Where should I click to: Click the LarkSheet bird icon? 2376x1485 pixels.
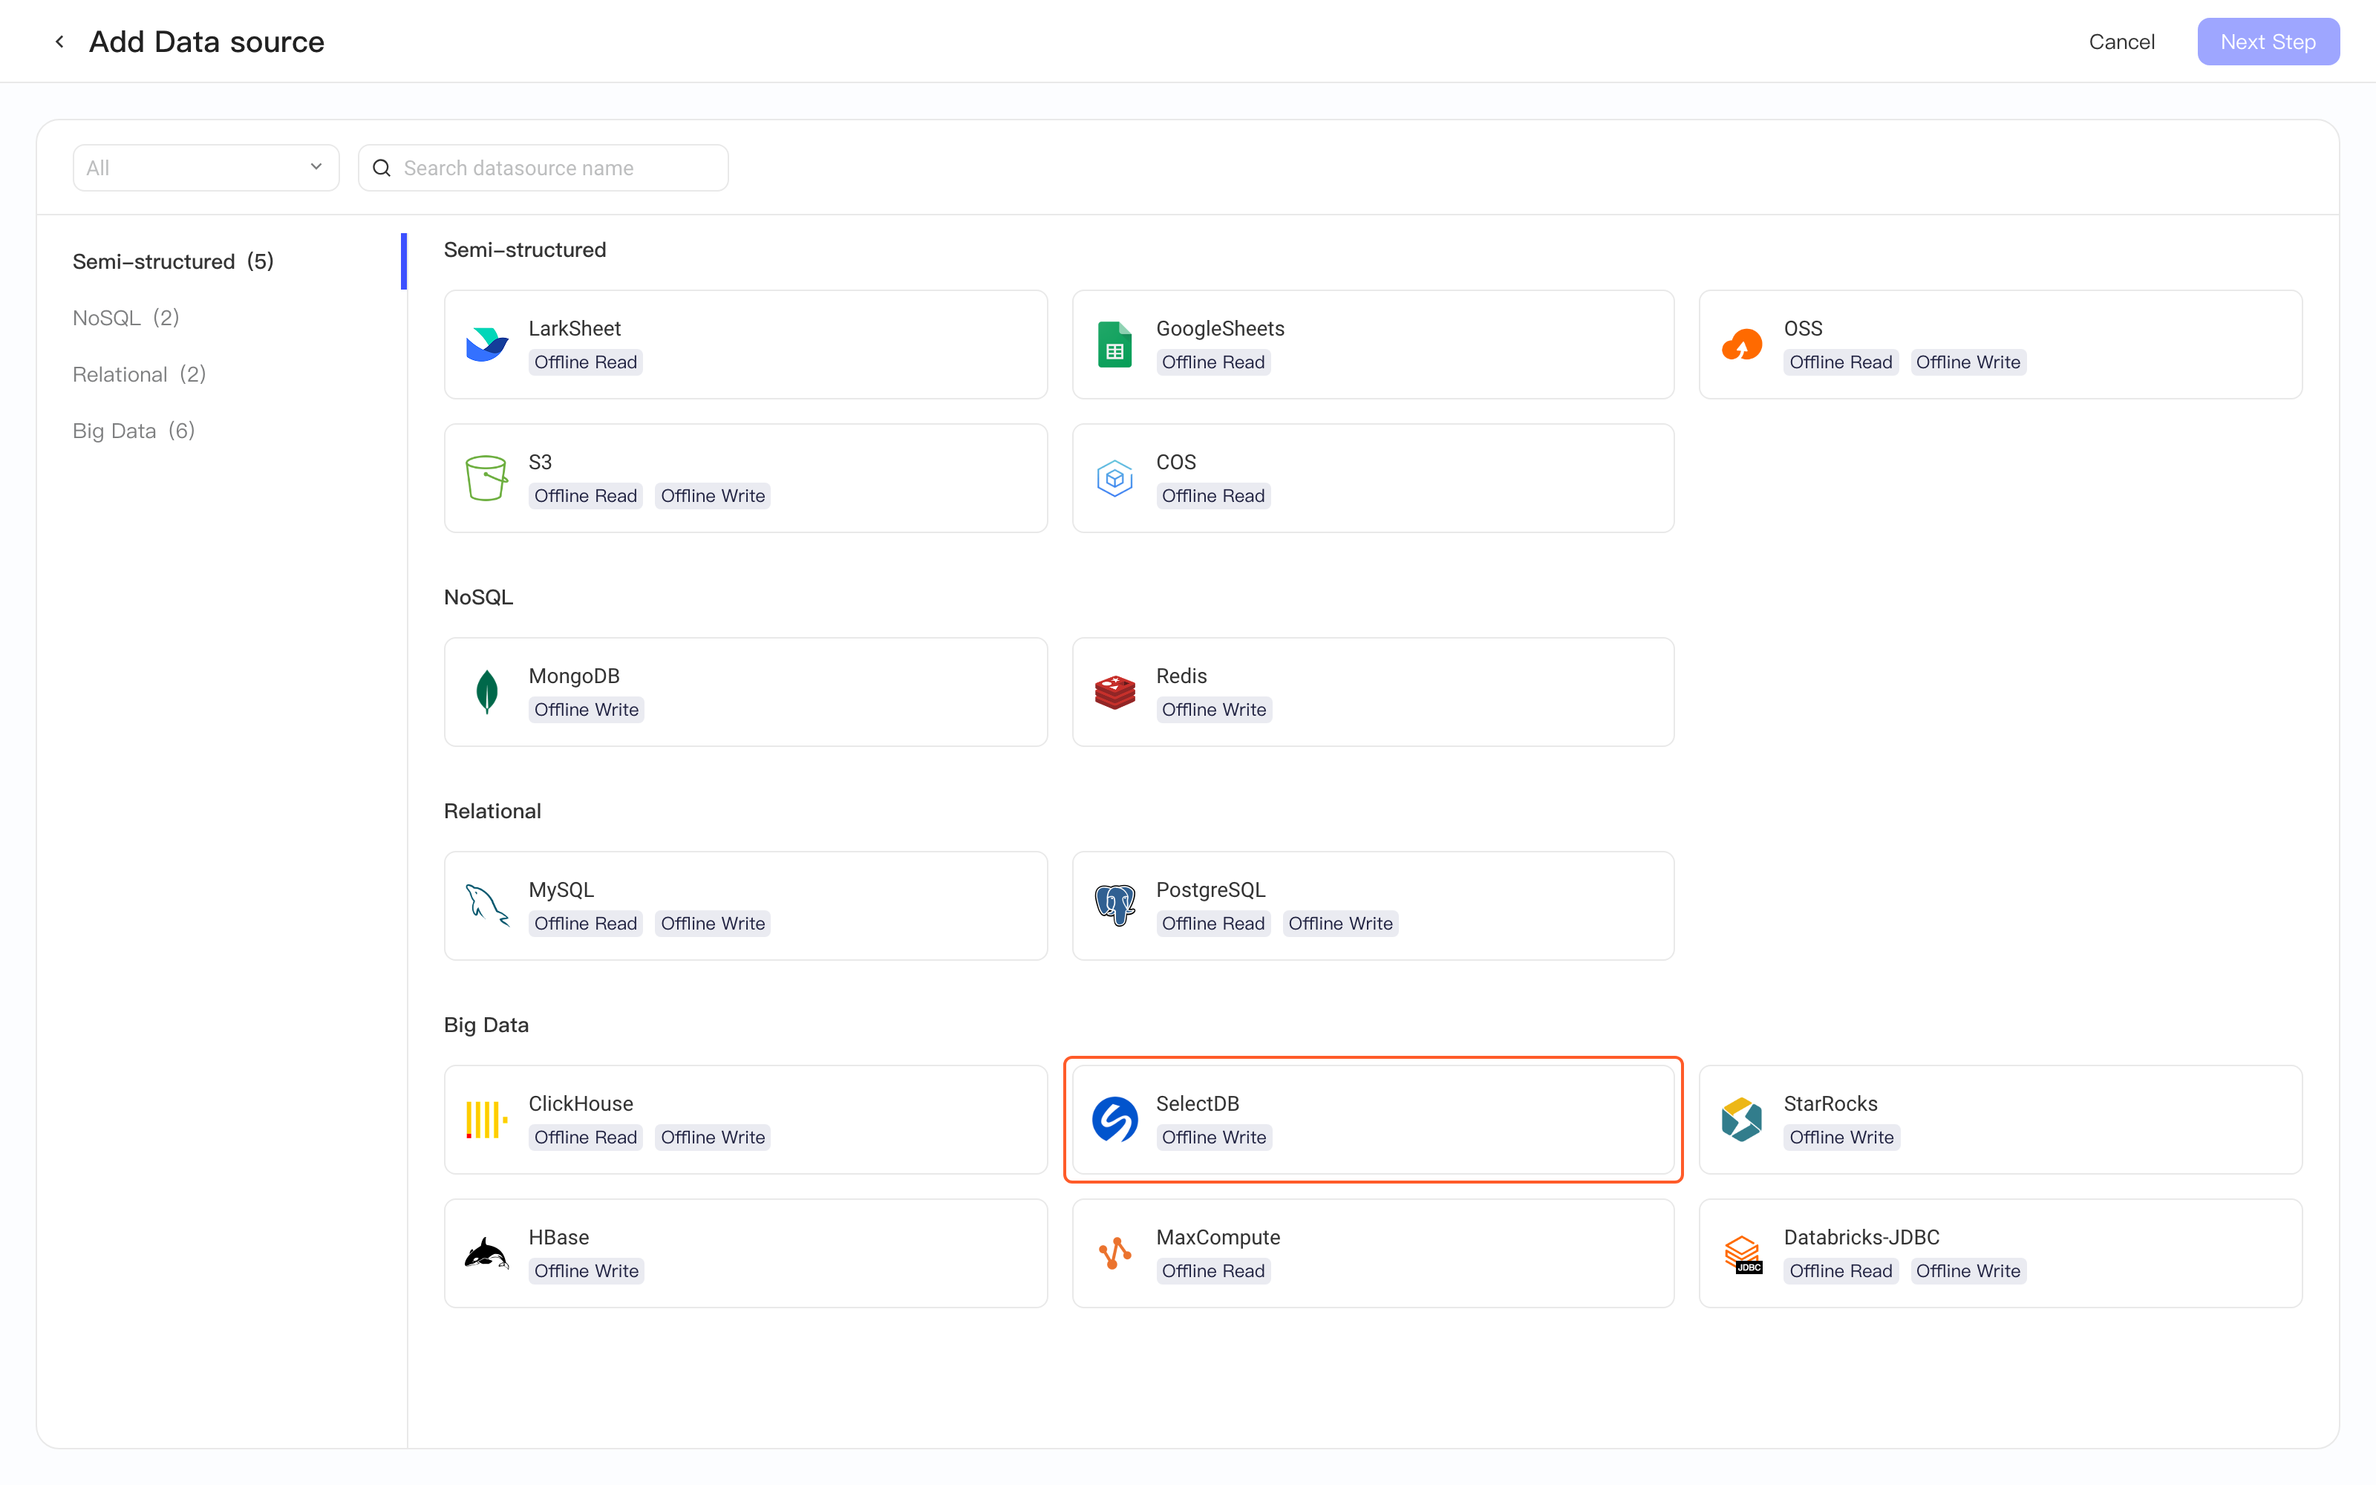pyautogui.click(x=487, y=345)
